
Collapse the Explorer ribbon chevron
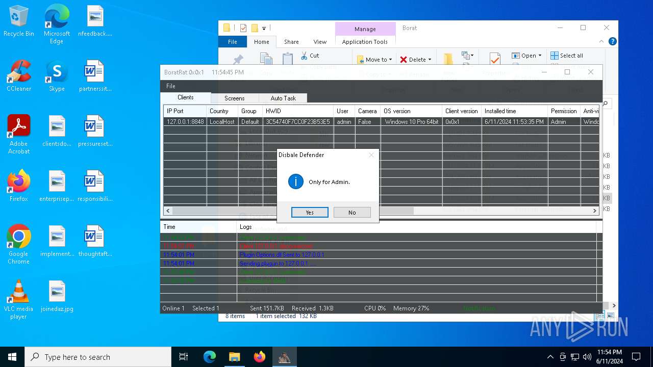pyautogui.click(x=602, y=42)
